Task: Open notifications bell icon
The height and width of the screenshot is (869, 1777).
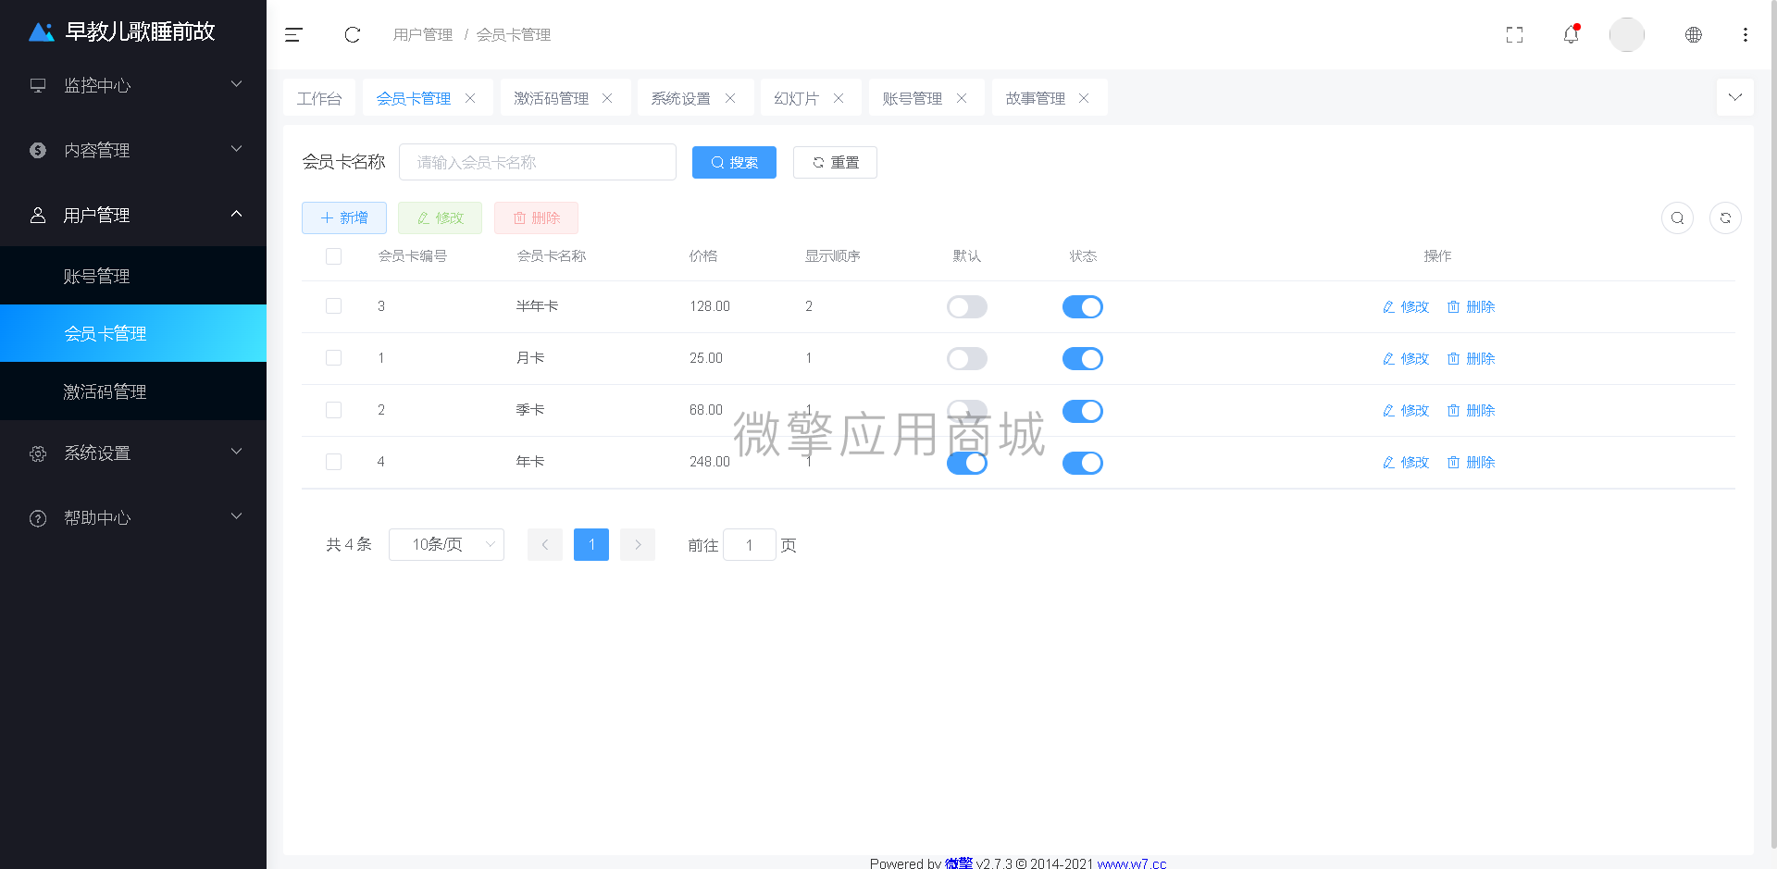Action: 1571,34
